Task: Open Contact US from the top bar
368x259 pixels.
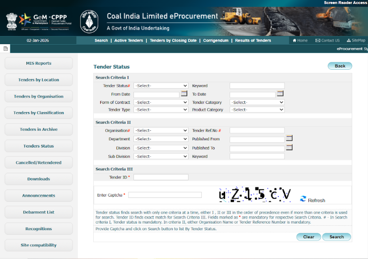Action: click(x=327, y=40)
